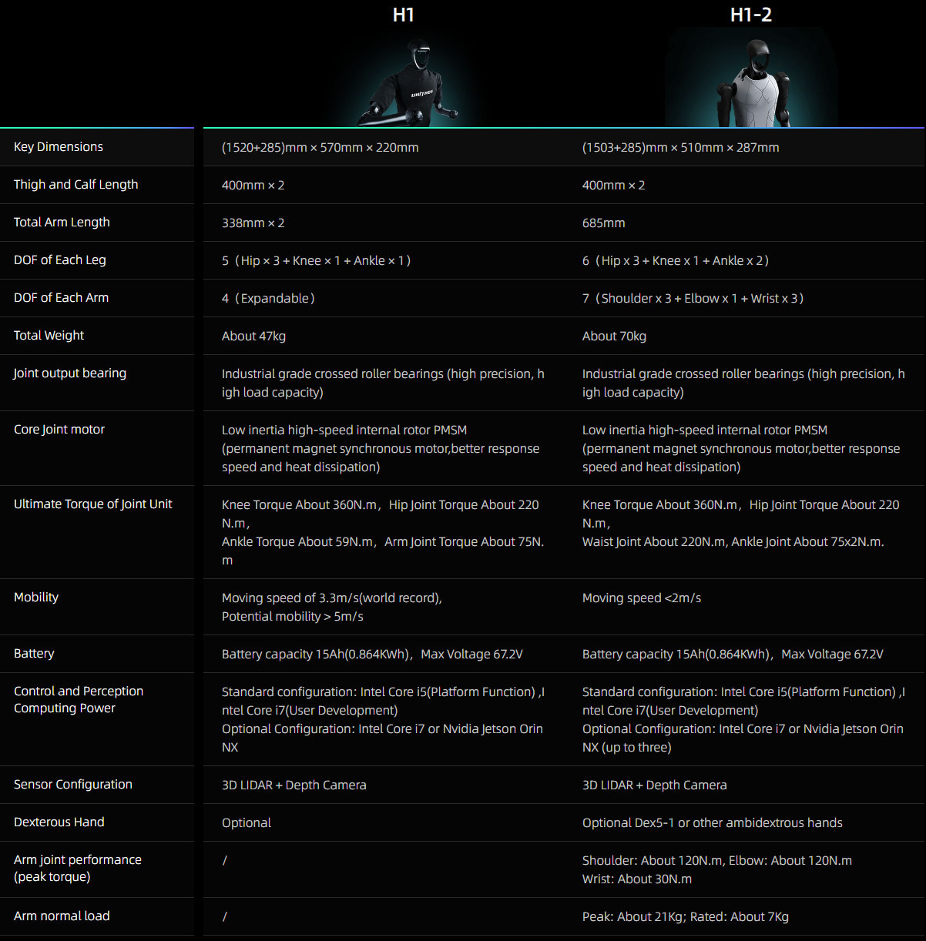
Task: Click the Arm normal load label
Action: point(62,916)
